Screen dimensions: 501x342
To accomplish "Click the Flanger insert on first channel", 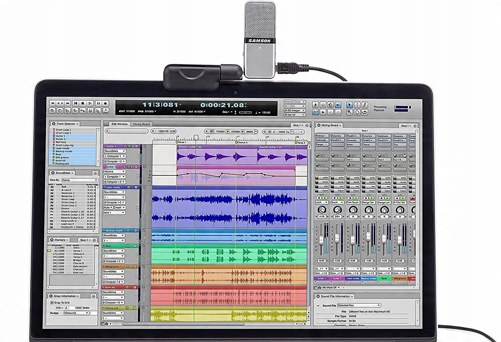I will click(322, 145).
